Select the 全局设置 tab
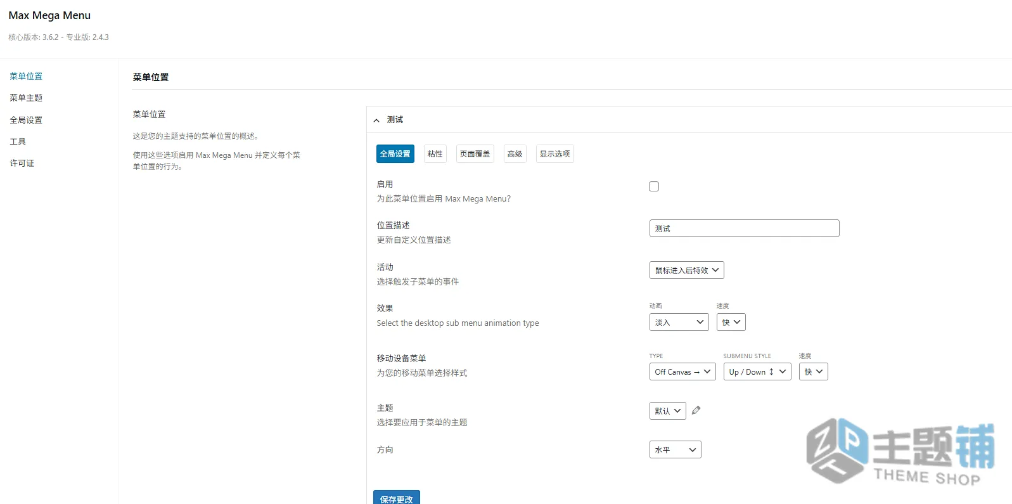Screen dimensions: 1012x504 point(395,154)
